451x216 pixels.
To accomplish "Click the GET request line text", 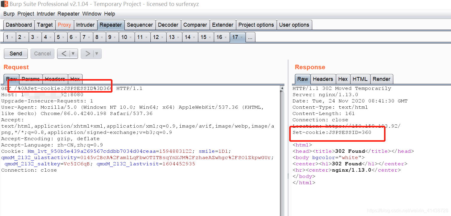I will (72, 88).
